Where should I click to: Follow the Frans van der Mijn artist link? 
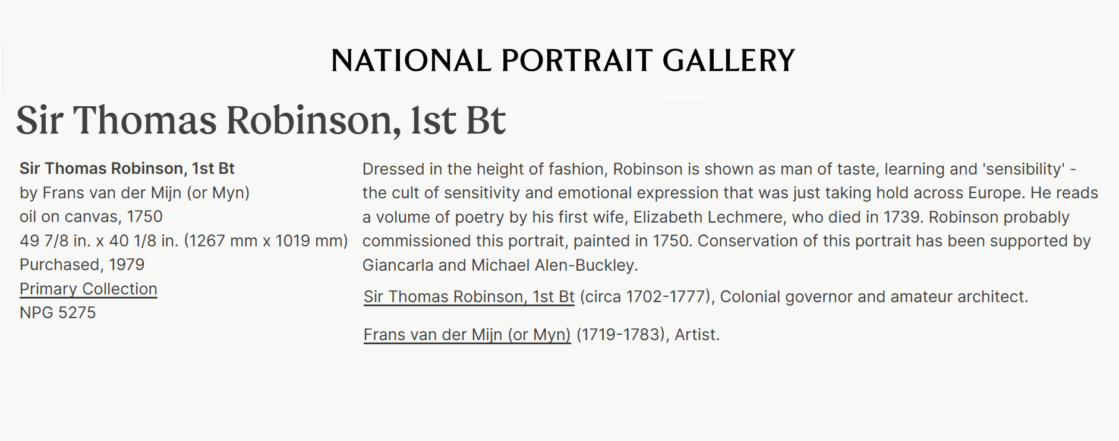[467, 335]
